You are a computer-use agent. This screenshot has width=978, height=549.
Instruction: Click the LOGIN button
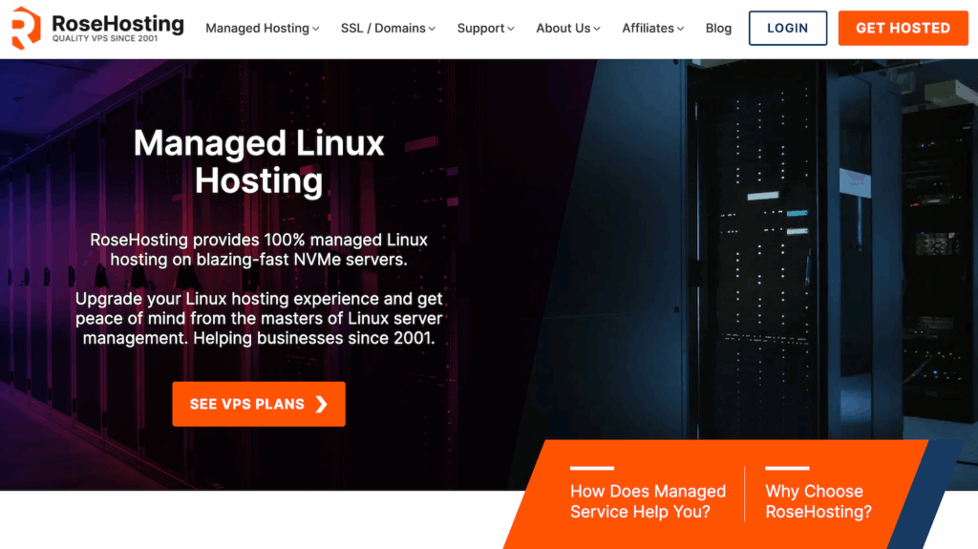click(788, 28)
